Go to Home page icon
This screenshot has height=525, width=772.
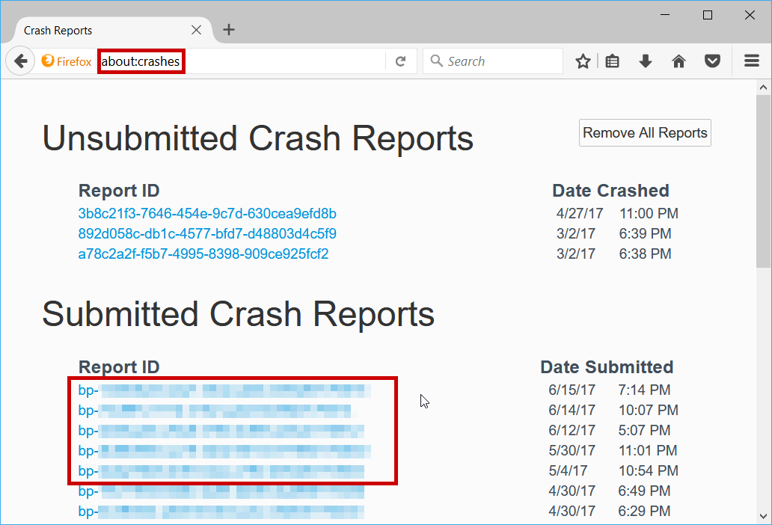coord(678,61)
